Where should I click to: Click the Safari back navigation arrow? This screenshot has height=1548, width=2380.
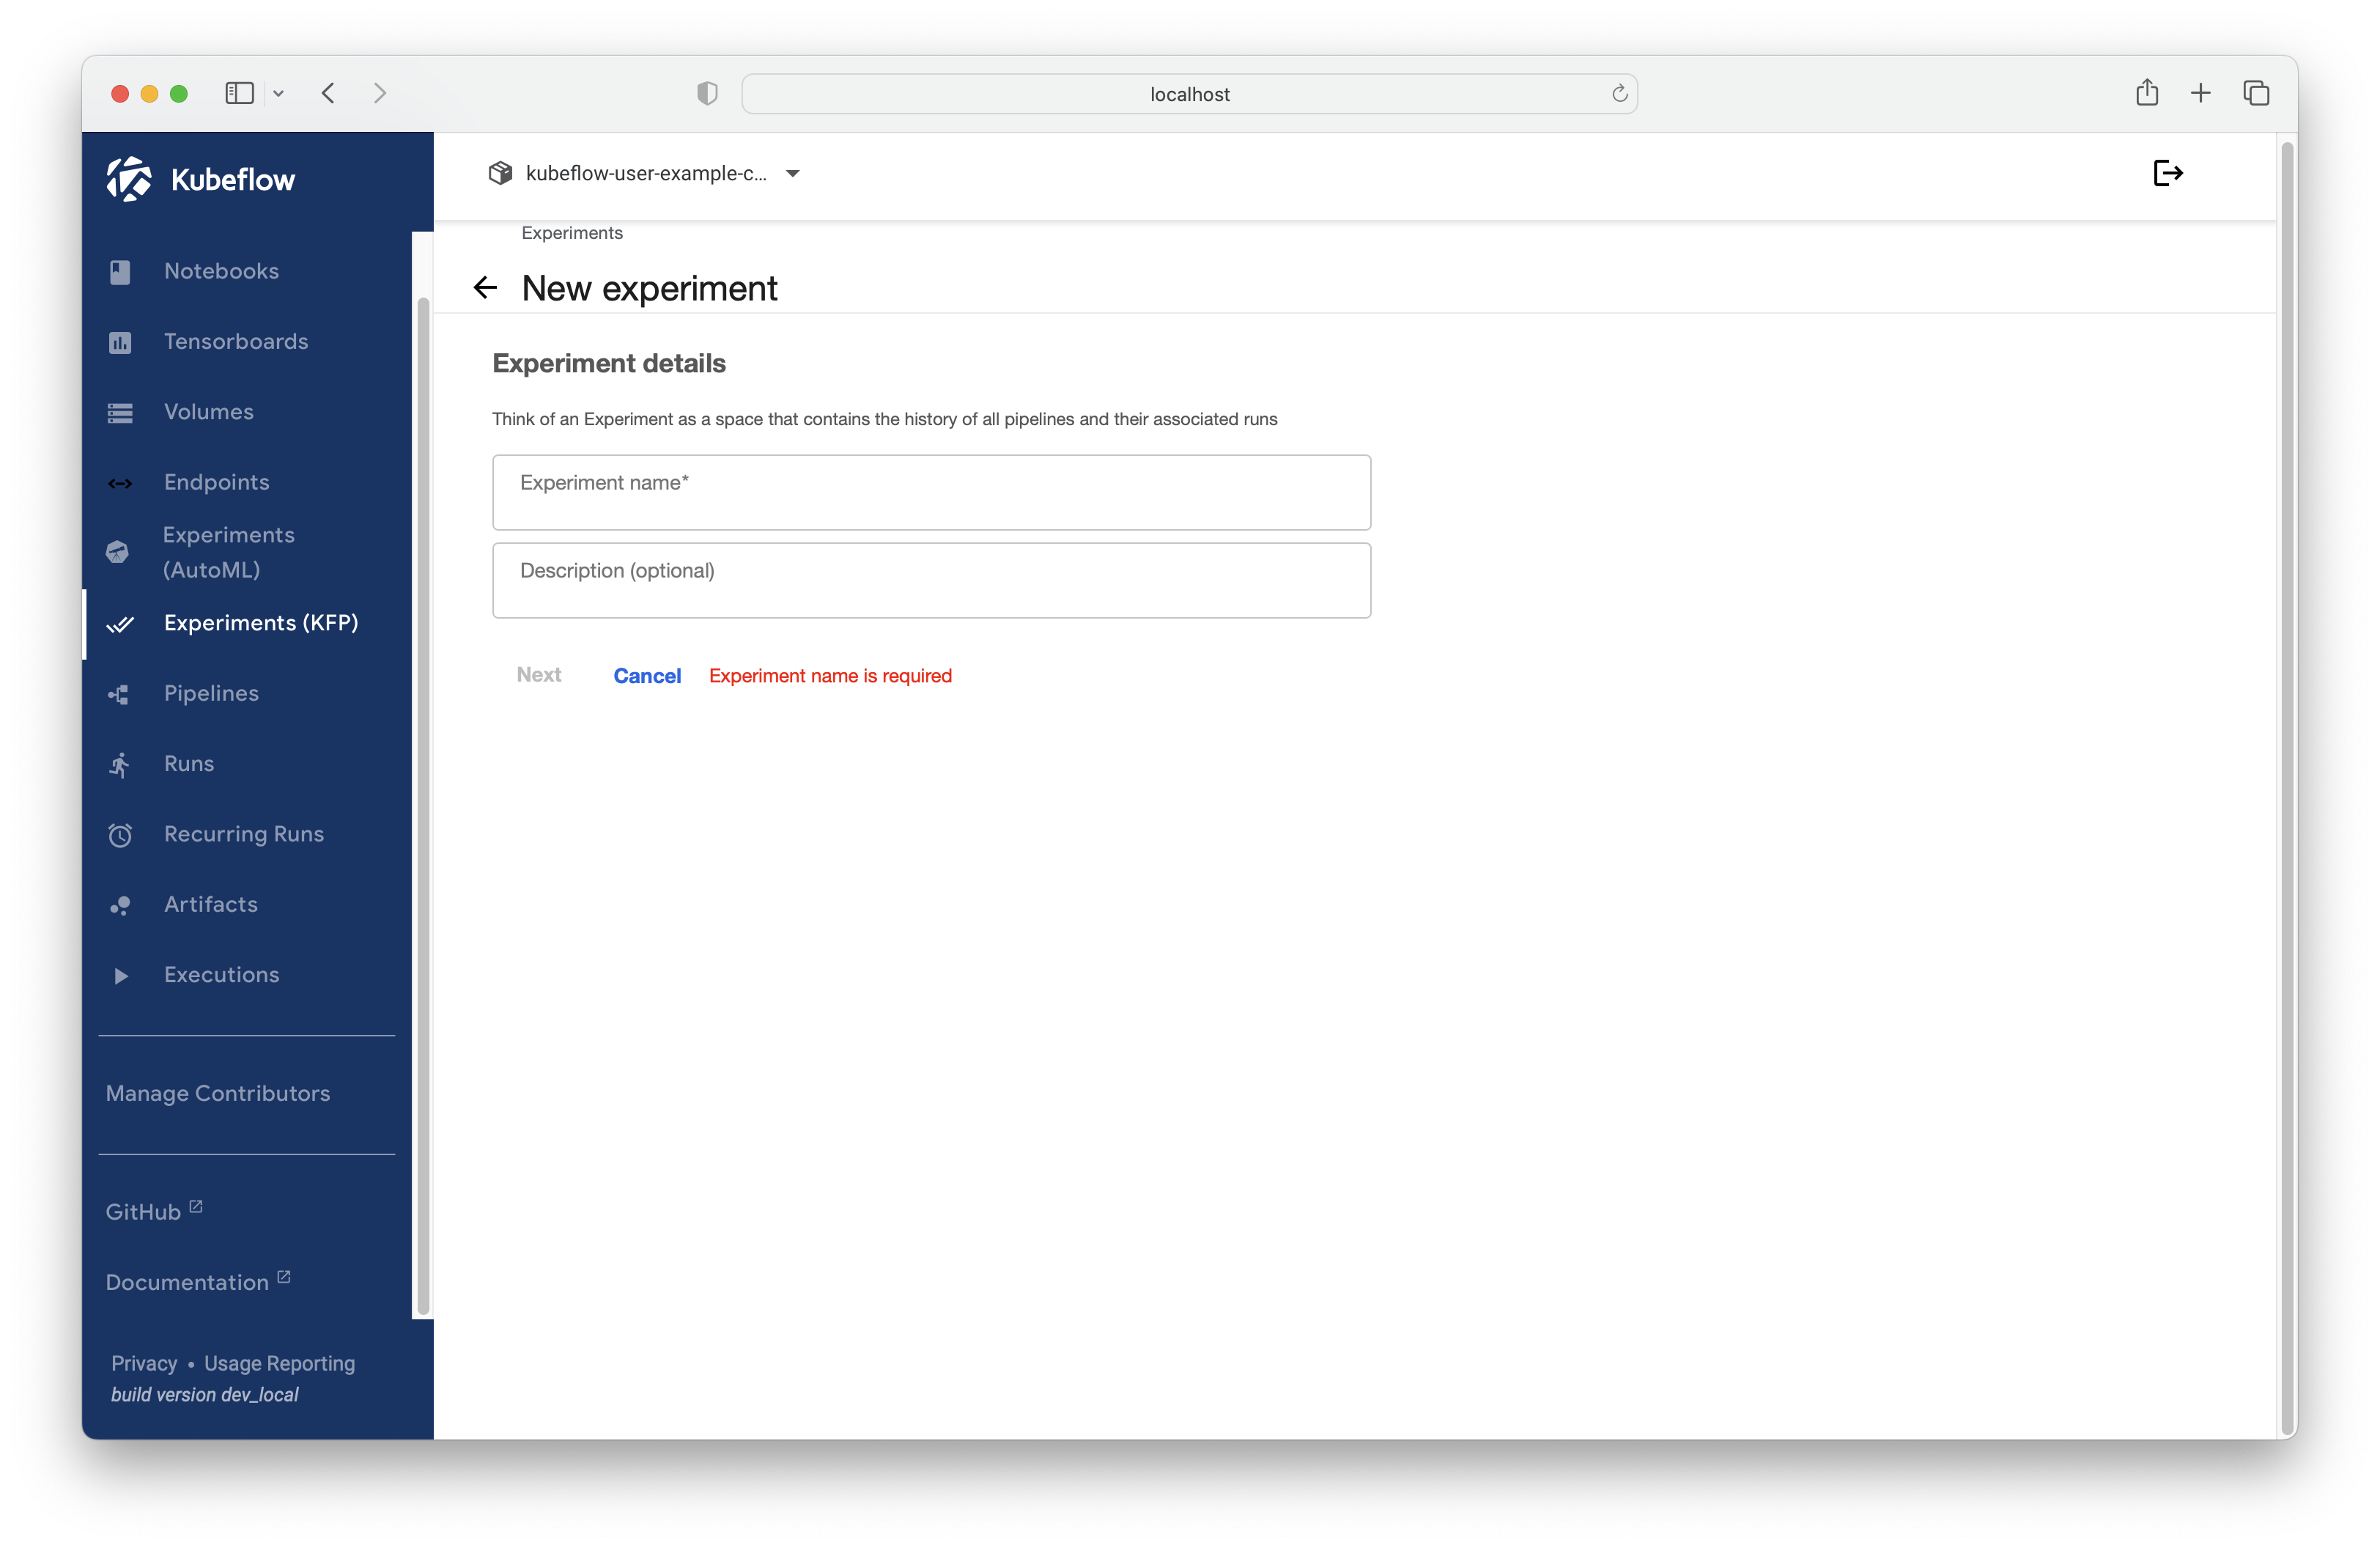(328, 93)
